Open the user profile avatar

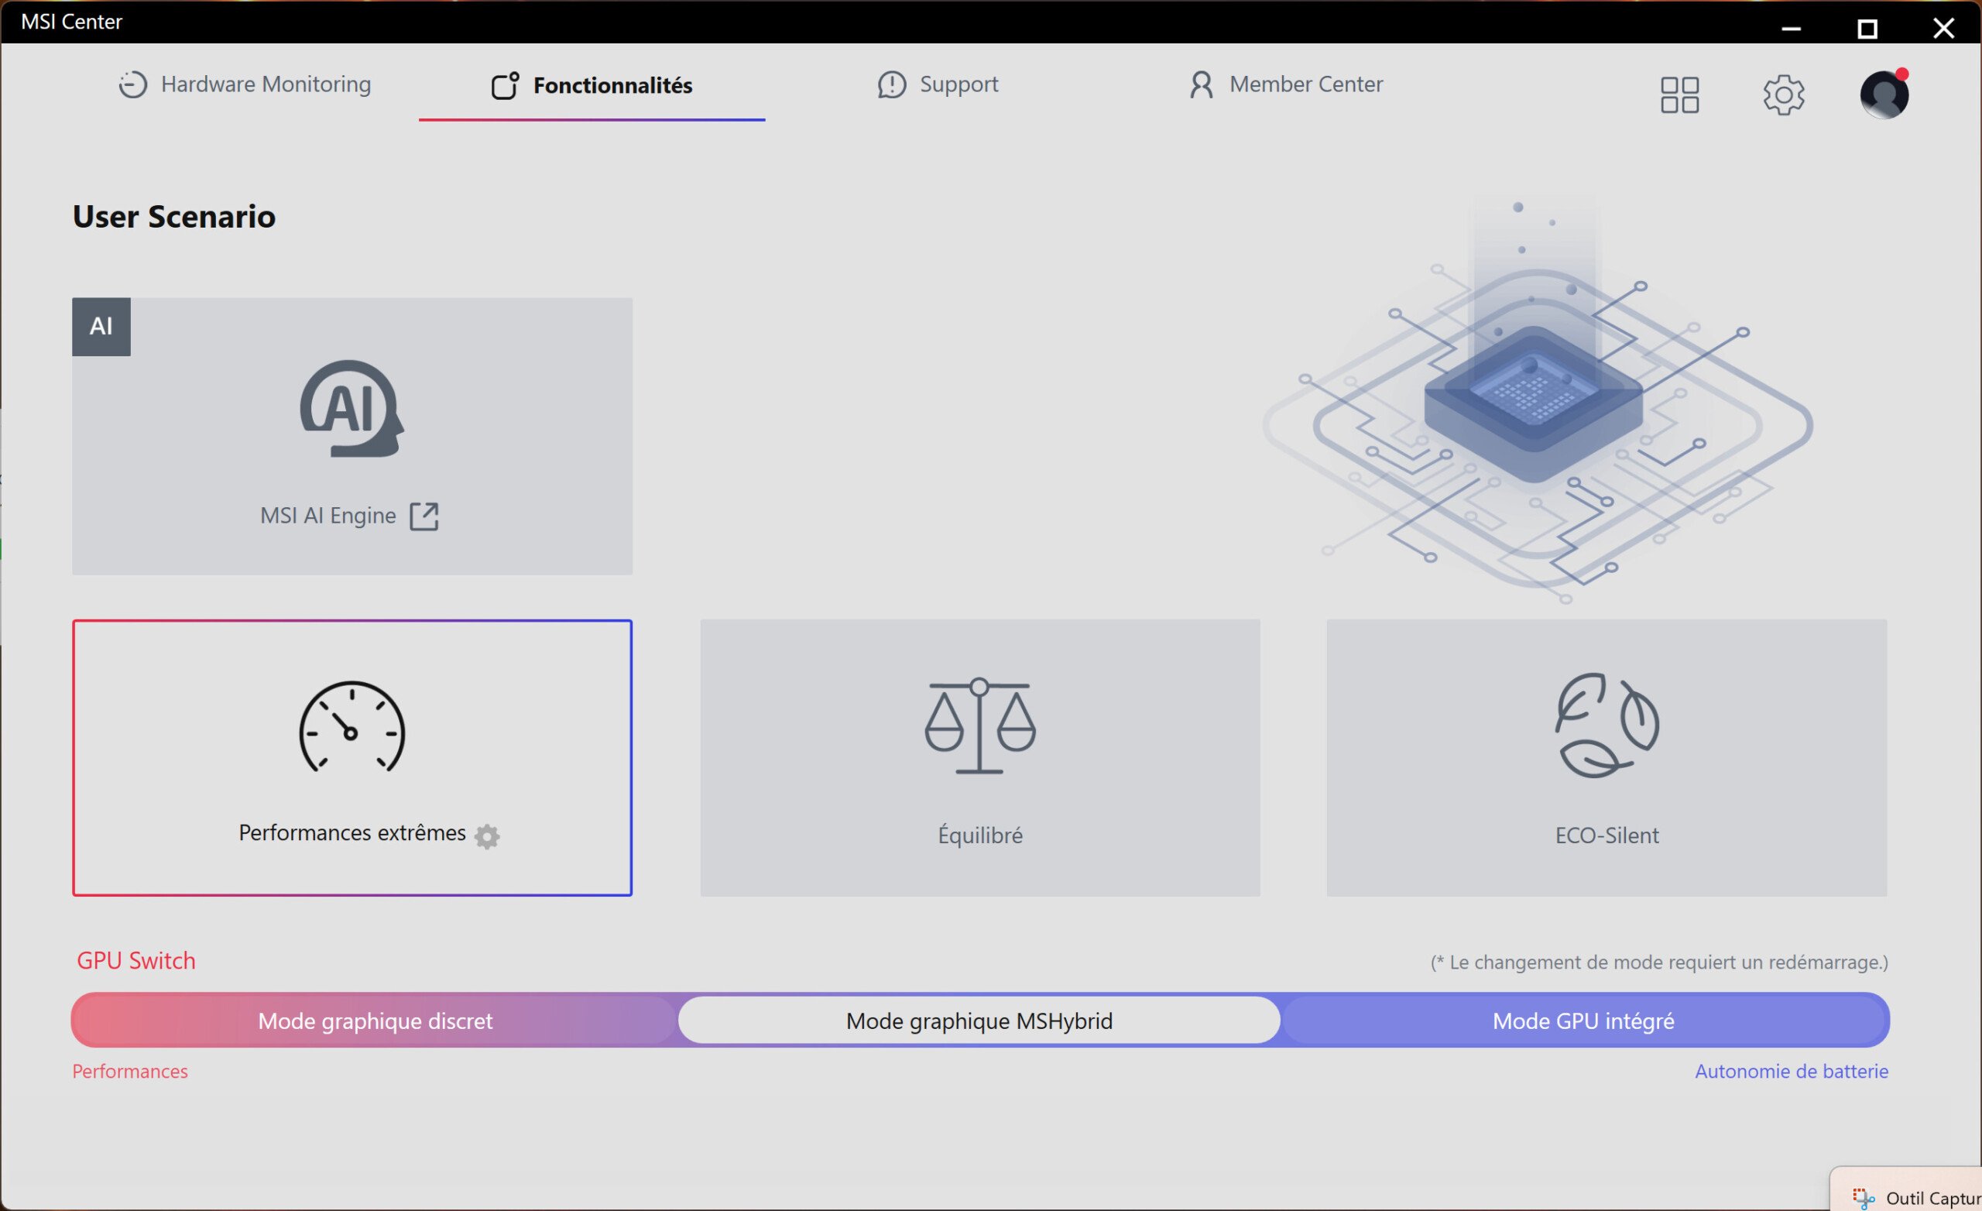(x=1883, y=95)
